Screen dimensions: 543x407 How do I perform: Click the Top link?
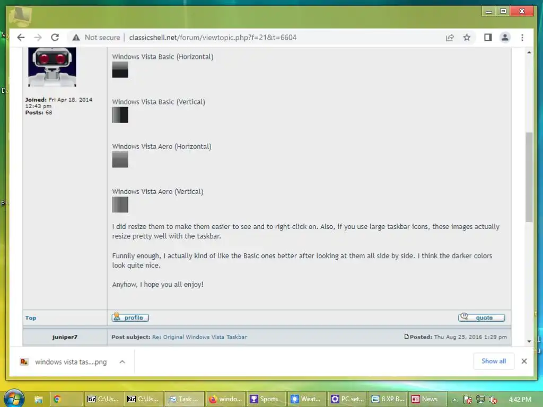30,318
